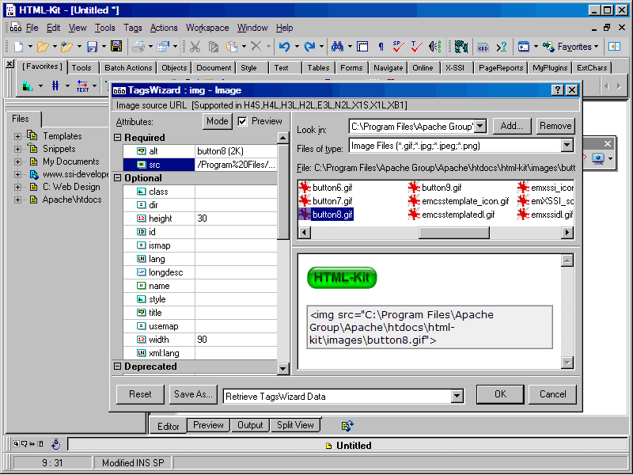This screenshot has width=633, height=475.
Task: Switch to the Batch Actions tab
Action: (128, 68)
